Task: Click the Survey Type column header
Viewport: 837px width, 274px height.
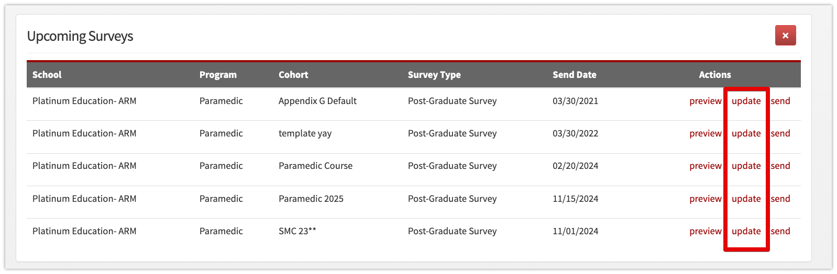Action: pos(434,75)
